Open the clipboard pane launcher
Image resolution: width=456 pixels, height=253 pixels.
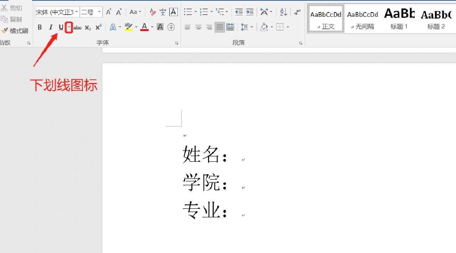pyautogui.click(x=29, y=43)
